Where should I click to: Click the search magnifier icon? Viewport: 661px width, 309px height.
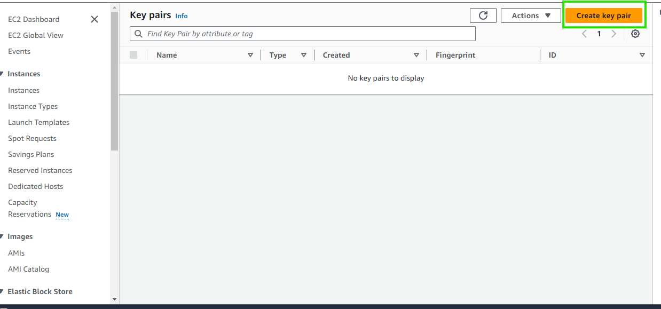point(138,34)
